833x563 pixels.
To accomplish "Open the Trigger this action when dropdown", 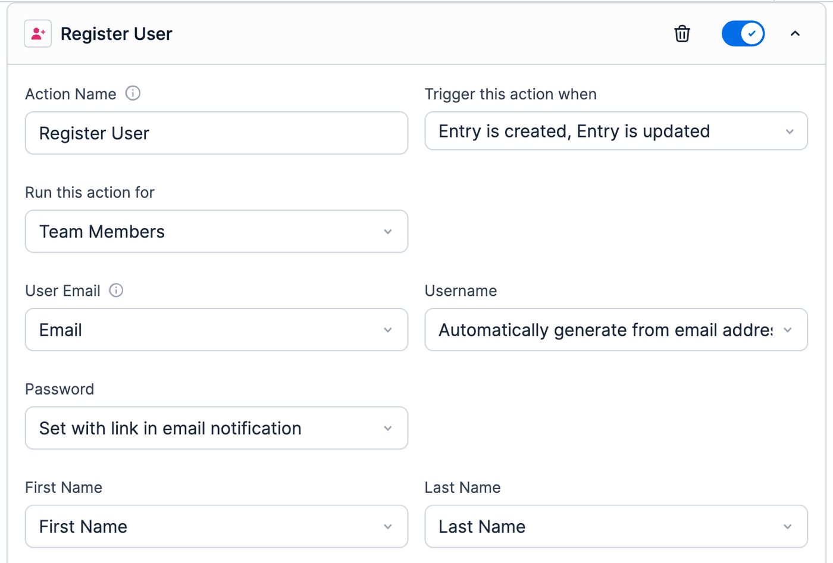I will (616, 131).
